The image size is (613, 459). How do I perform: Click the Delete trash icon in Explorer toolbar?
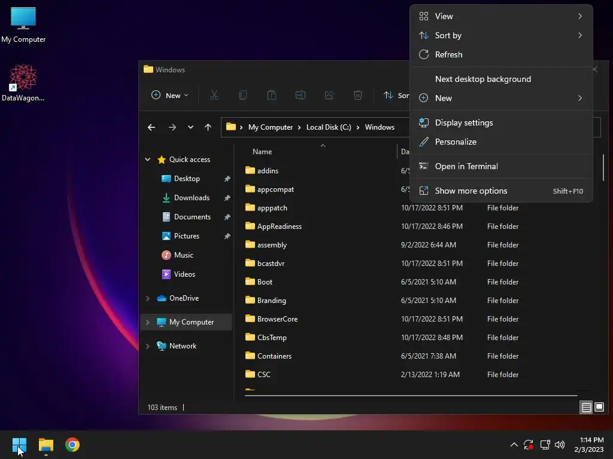[358, 95]
